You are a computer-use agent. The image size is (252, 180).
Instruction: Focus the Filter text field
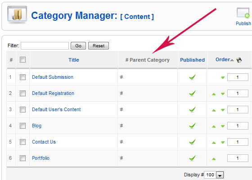point(45,45)
